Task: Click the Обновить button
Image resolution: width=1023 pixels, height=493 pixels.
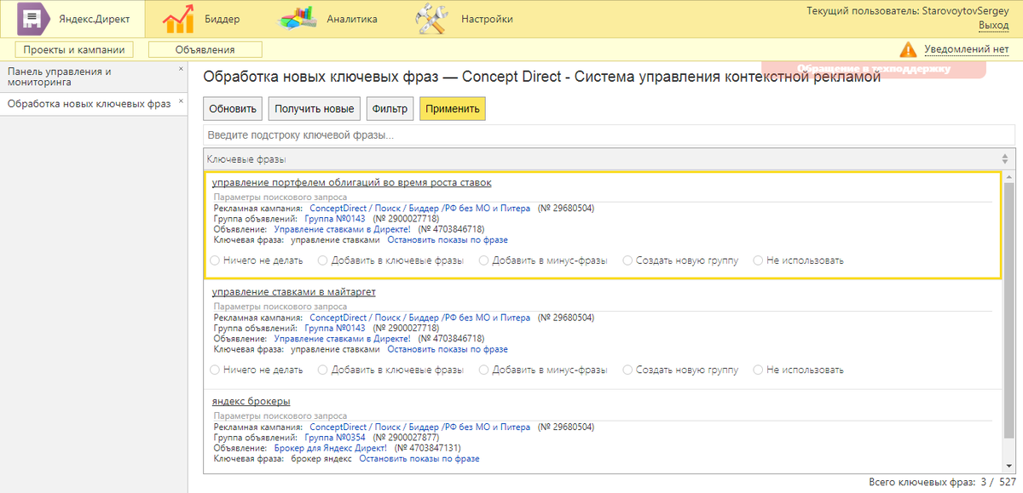Action: (x=233, y=109)
